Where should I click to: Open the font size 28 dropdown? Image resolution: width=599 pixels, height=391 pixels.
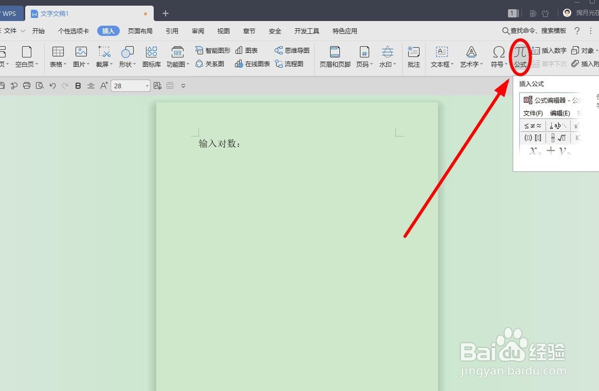tap(147, 86)
